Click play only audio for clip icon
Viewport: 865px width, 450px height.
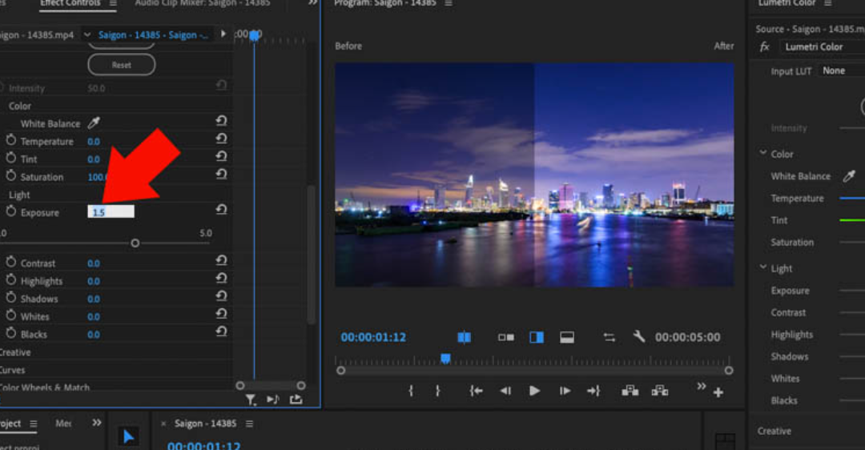pyautogui.click(x=273, y=400)
